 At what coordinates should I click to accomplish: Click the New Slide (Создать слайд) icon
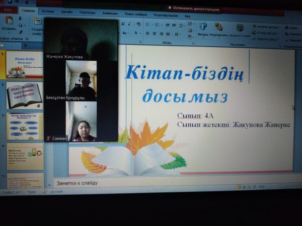(x=37, y=23)
